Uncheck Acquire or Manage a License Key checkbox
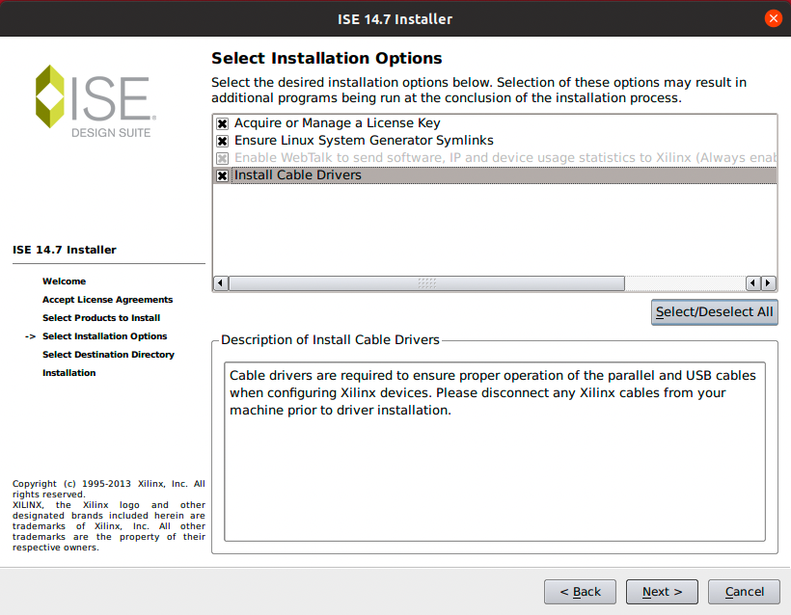 pyautogui.click(x=222, y=123)
